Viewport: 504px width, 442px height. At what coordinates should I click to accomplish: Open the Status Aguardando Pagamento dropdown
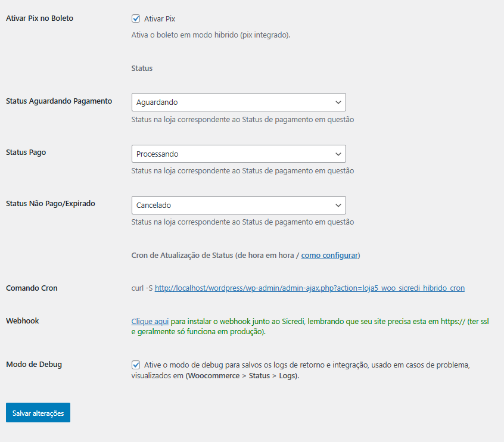[238, 102]
